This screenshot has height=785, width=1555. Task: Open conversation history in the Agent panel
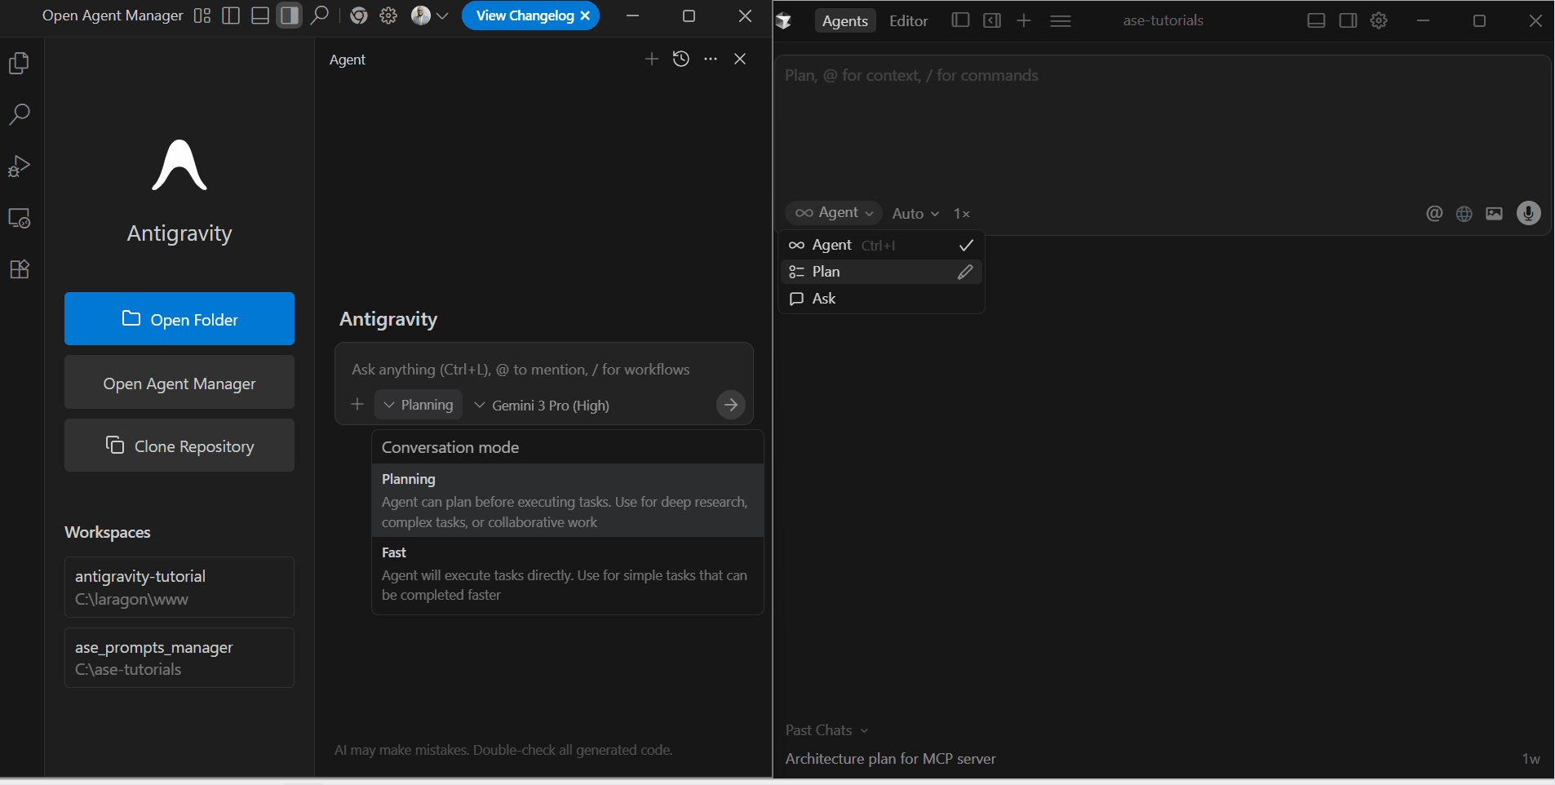pyautogui.click(x=681, y=59)
